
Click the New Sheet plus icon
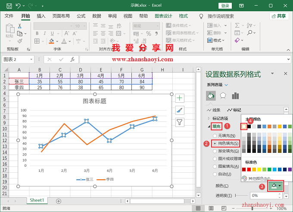[59, 201]
